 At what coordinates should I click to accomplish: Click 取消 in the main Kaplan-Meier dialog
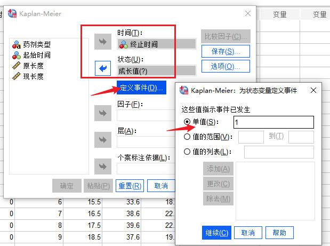coord(161,186)
